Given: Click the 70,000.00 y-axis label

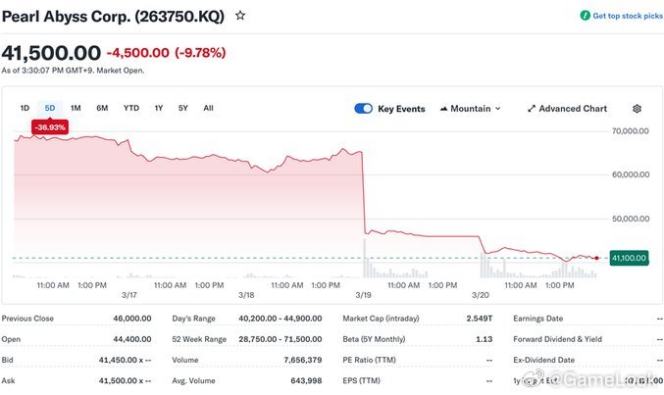Looking at the screenshot, I should click(631, 131).
